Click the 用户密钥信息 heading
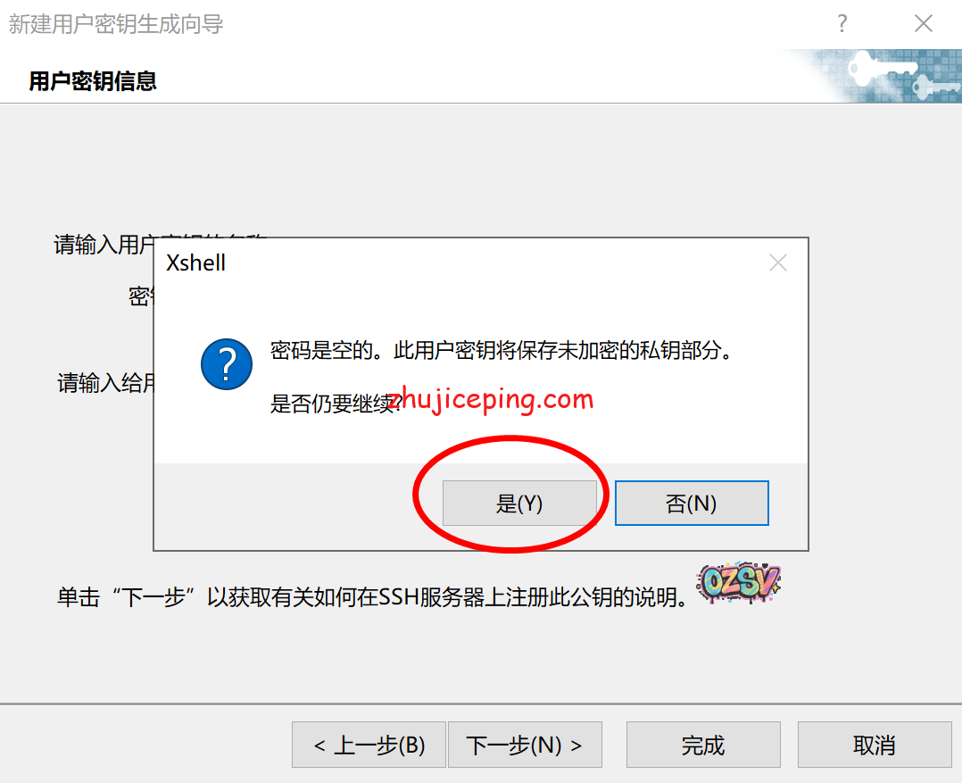Image resolution: width=962 pixels, height=783 pixels. pos(93,81)
